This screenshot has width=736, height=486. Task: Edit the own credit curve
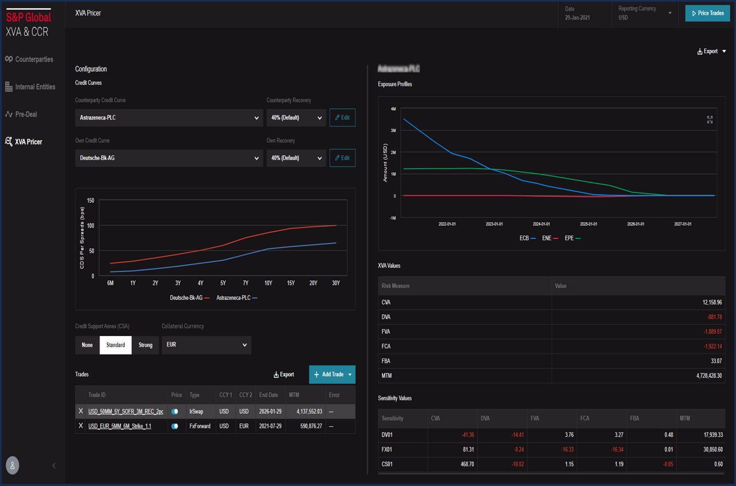pyautogui.click(x=342, y=158)
